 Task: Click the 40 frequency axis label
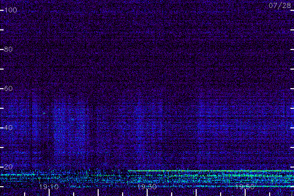click(x=8, y=127)
